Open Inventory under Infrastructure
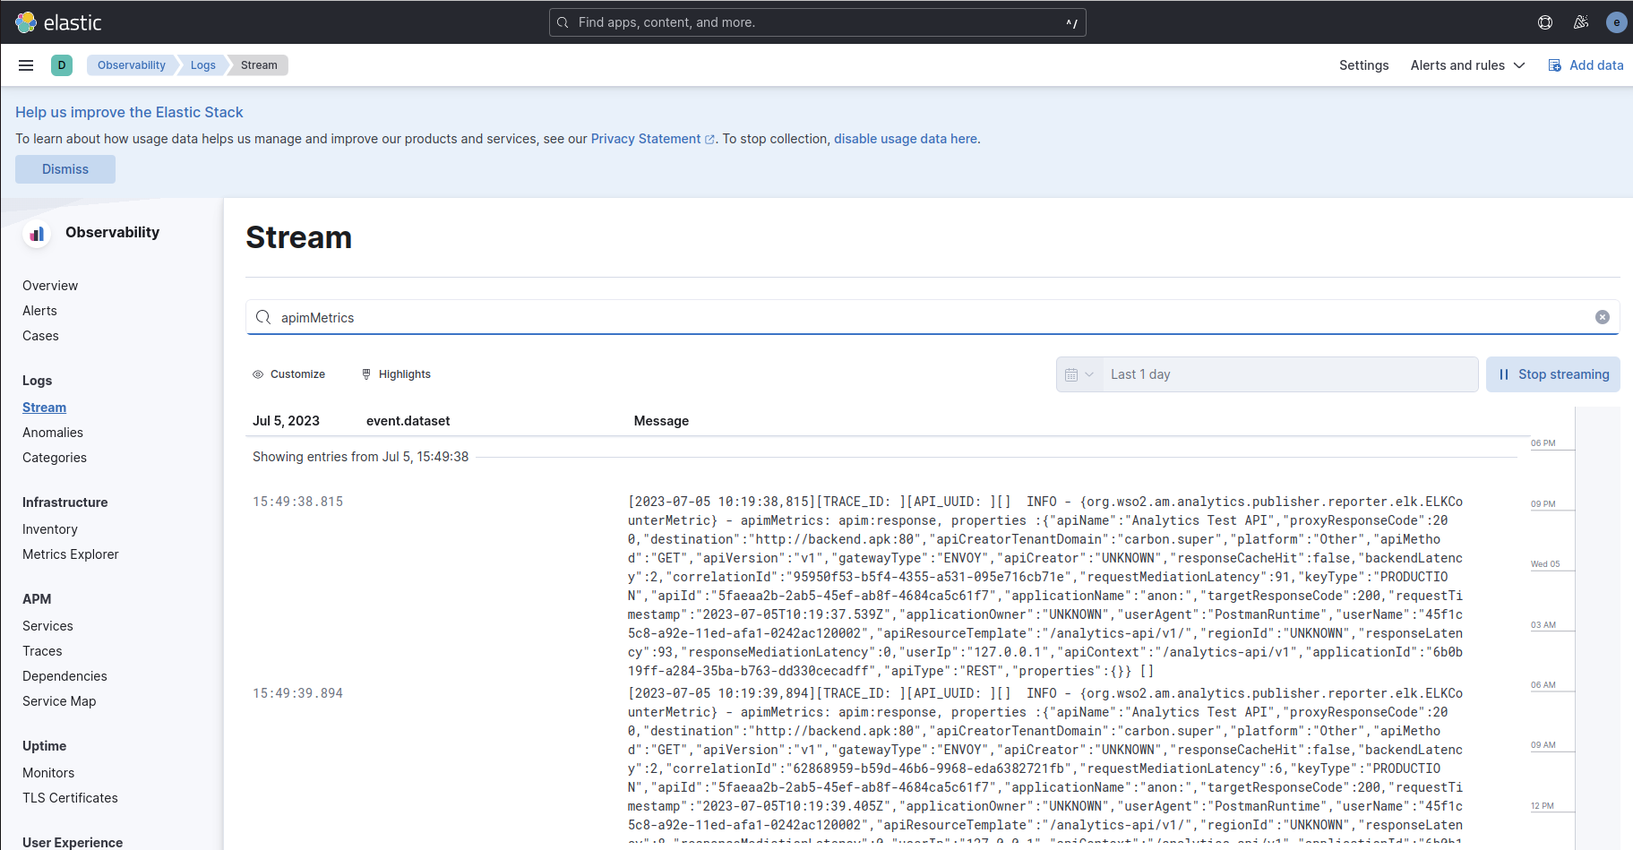The image size is (1633, 850). click(x=50, y=529)
